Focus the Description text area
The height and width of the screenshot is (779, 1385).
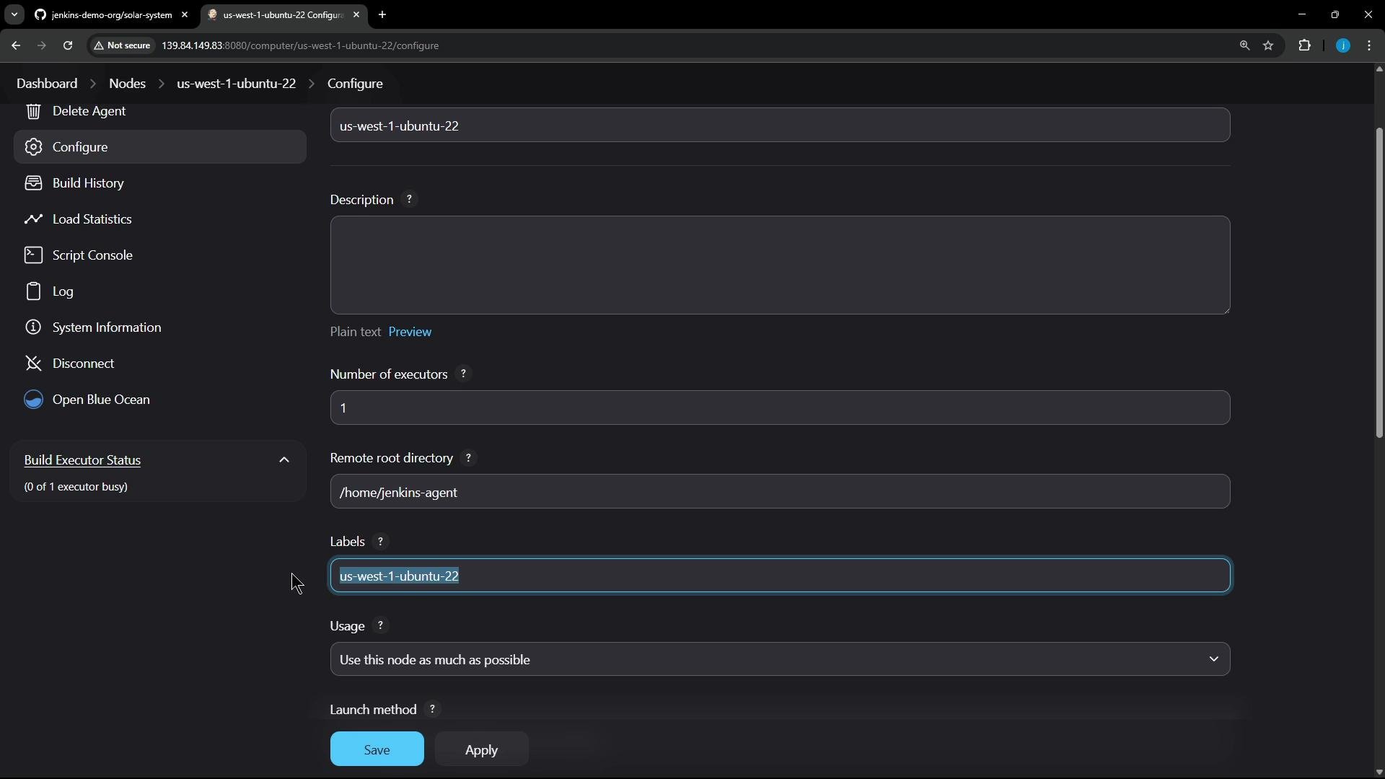coord(780,265)
